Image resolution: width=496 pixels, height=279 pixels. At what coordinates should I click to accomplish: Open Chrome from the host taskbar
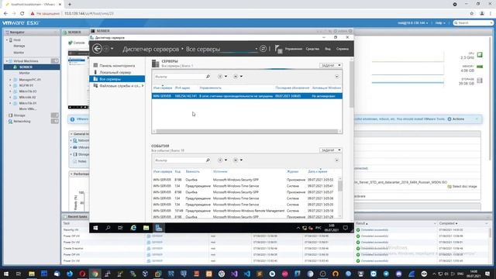pyautogui.click(x=95, y=274)
